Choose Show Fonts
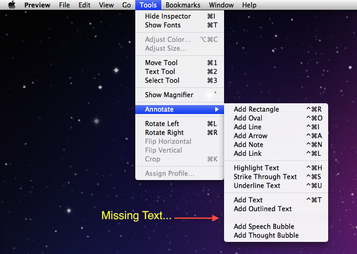The height and width of the screenshot is (254, 357). tap(179, 25)
